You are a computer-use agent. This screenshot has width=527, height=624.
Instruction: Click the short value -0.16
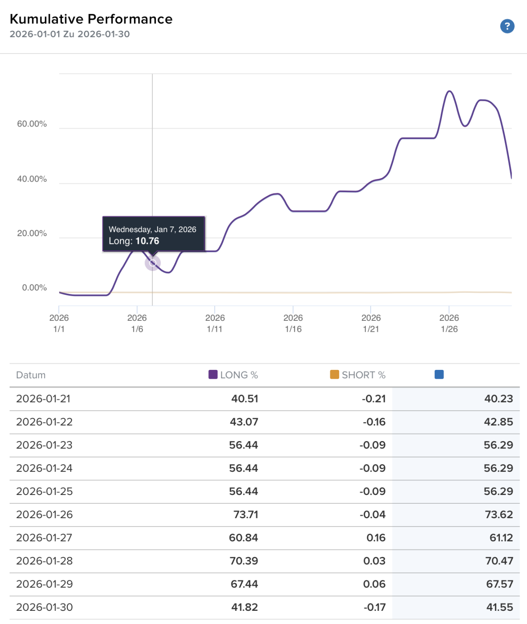(374, 422)
